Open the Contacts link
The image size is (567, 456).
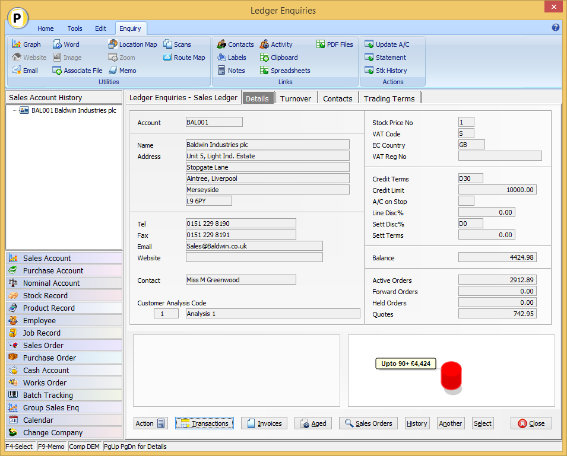tap(235, 44)
